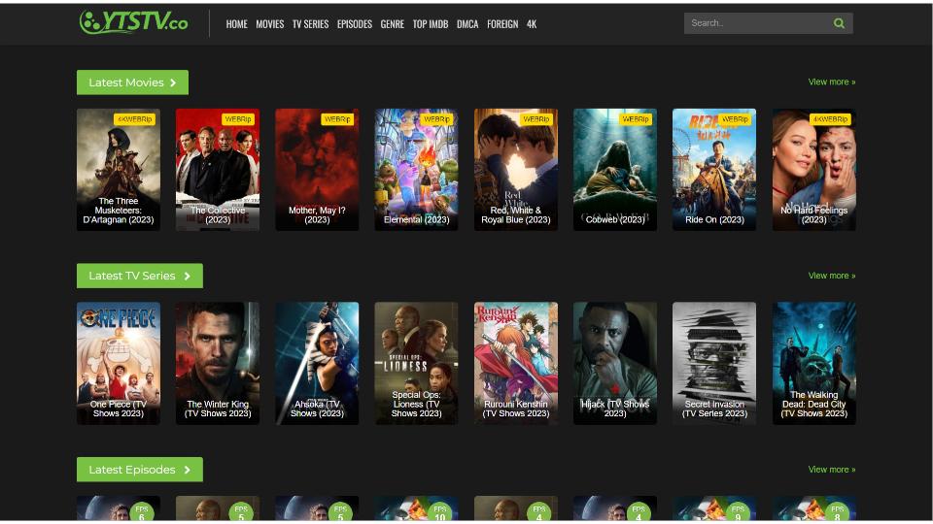Viewport: 933px width, 524px height.
Task: Select the FOREIGN menu item
Action: pyautogui.click(x=502, y=23)
